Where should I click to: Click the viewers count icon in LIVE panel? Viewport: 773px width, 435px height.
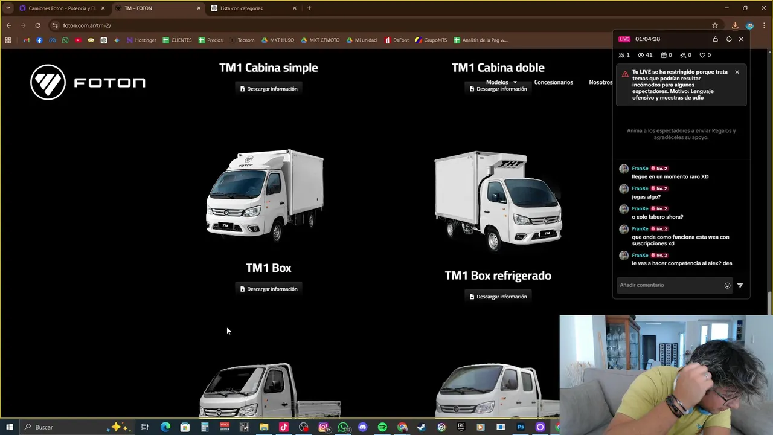point(641,55)
